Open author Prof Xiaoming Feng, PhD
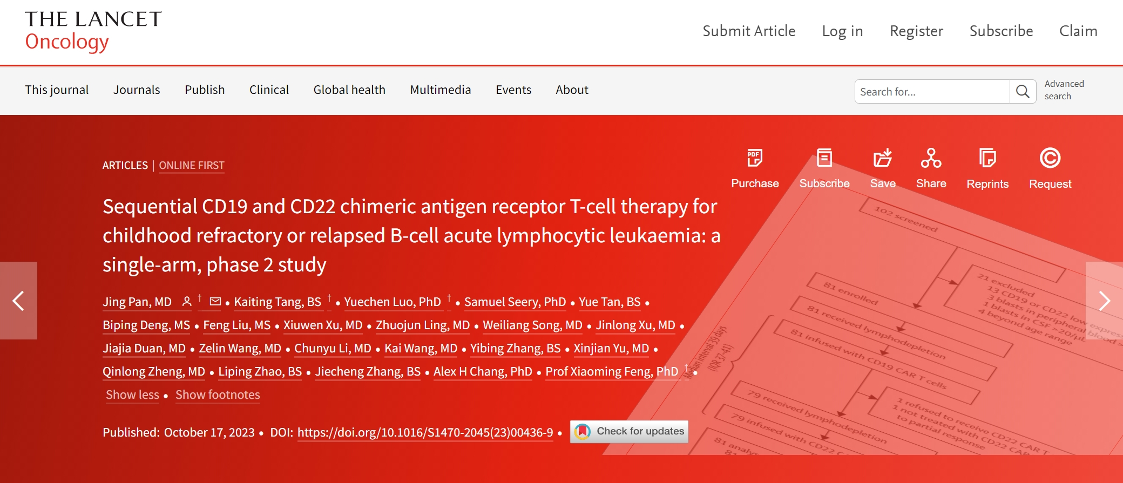The height and width of the screenshot is (483, 1123). (612, 372)
